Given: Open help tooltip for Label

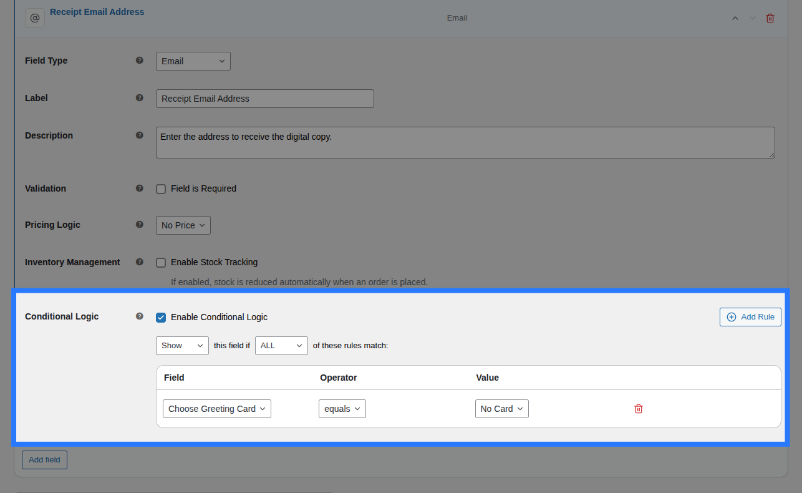Looking at the screenshot, I should click(140, 98).
